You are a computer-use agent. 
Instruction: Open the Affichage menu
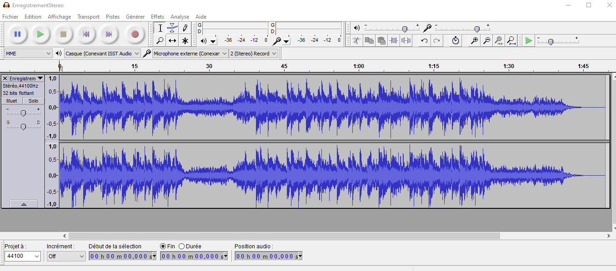pyautogui.click(x=60, y=17)
